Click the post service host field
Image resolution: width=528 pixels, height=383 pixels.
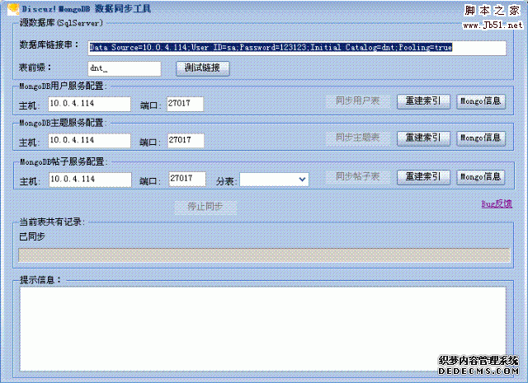90,180
